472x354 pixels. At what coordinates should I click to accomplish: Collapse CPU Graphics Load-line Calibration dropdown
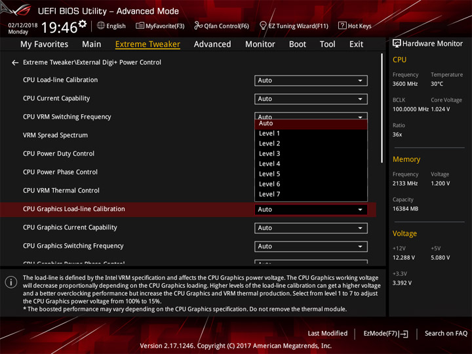311,210
